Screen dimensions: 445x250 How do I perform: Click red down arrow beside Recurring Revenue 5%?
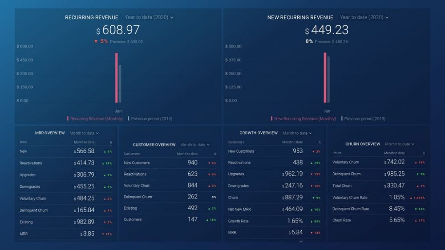pos(96,41)
